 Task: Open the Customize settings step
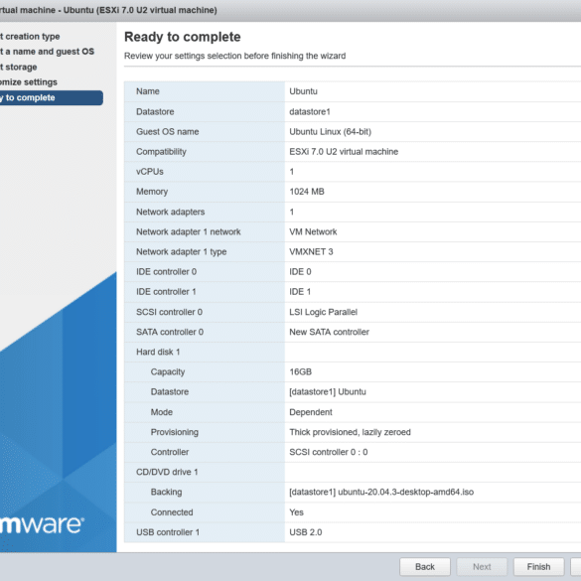(29, 82)
